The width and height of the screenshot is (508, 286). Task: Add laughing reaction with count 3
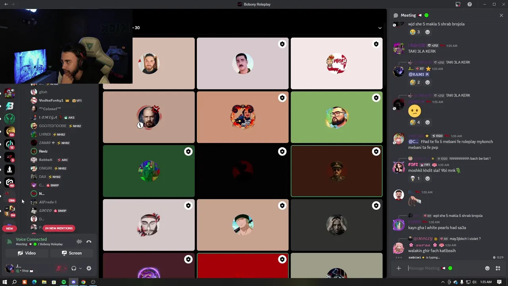415,32
